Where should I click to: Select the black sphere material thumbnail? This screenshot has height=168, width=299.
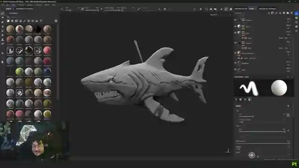38,29
